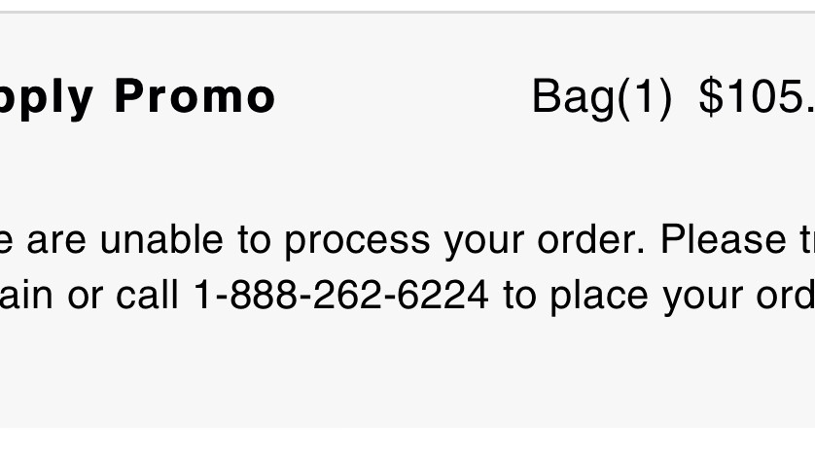815x458 pixels.
Task: Click the gray divider line above the panel
Action: 407,12
